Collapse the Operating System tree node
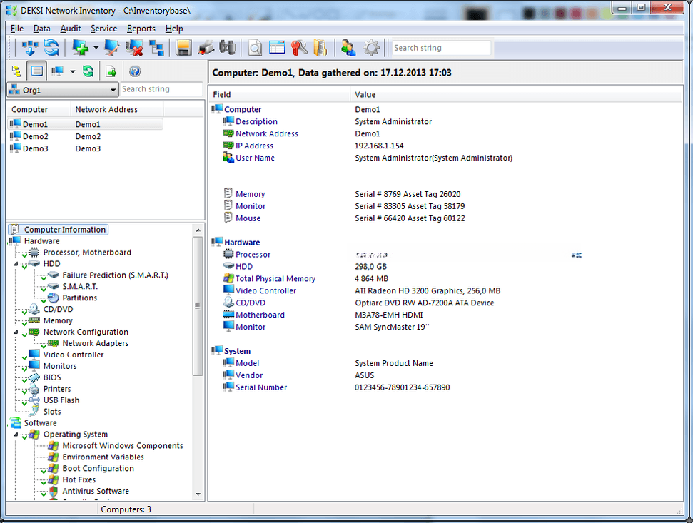The width and height of the screenshot is (693, 523). click(16, 435)
